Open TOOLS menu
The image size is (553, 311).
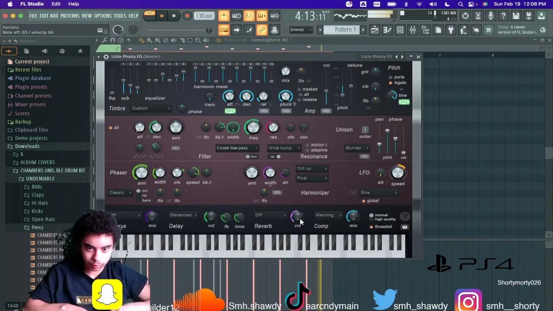click(120, 16)
